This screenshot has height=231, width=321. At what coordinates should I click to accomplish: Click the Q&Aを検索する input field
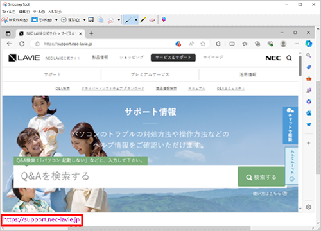point(125,176)
